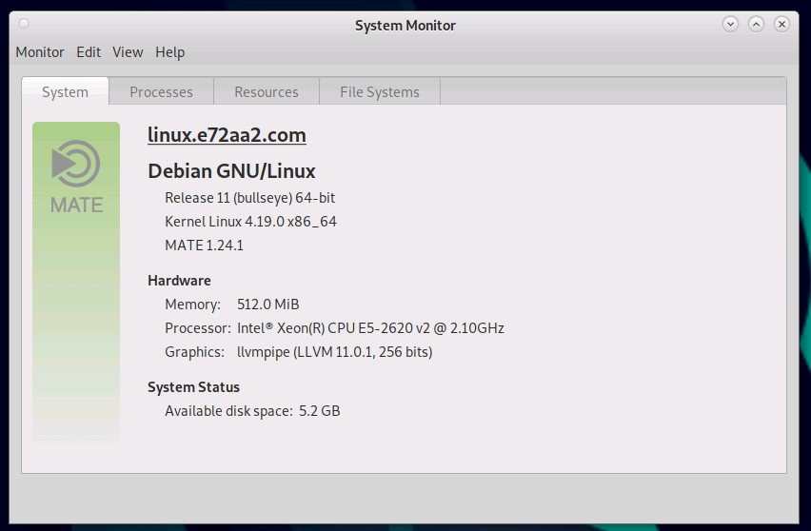The height and width of the screenshot is (531, 811).
Task: Click the Kernel Linux 4.19.0 x86_64 line
Action: [x=250, y=222]
